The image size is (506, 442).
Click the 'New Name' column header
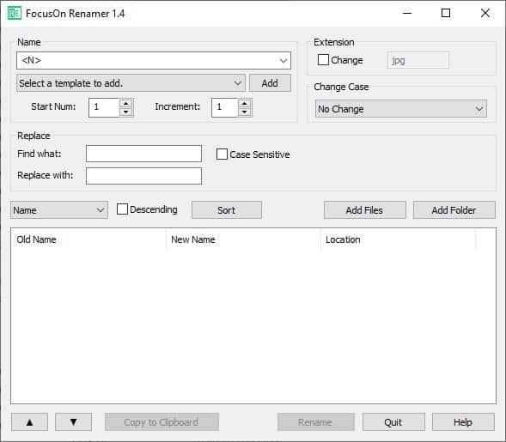pyautogui.click(x=244, y=239)
